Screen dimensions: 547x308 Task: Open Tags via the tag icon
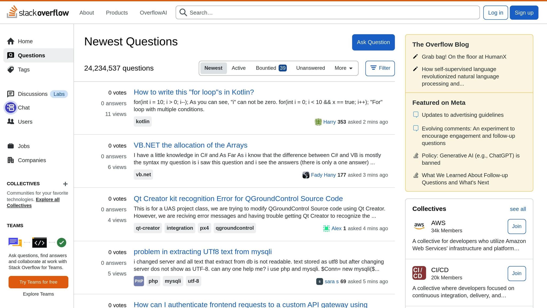[x=11, y=70]
